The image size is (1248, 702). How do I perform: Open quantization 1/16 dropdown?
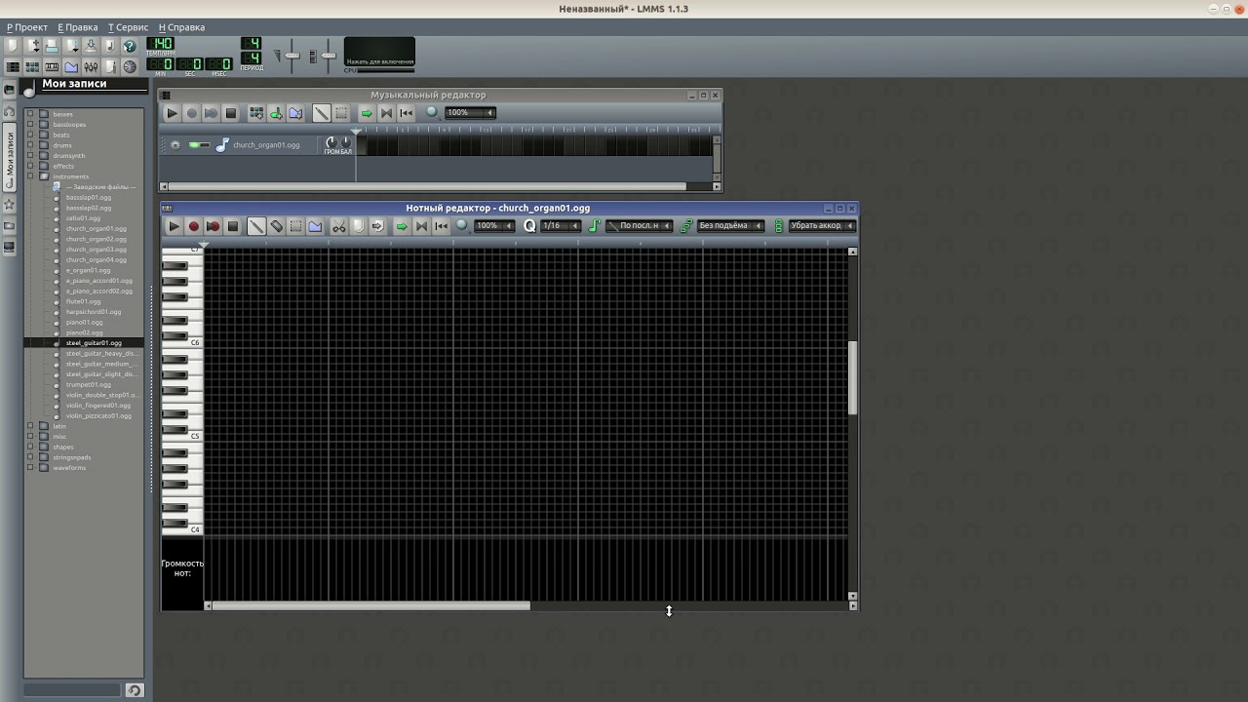tap(561, 226)
